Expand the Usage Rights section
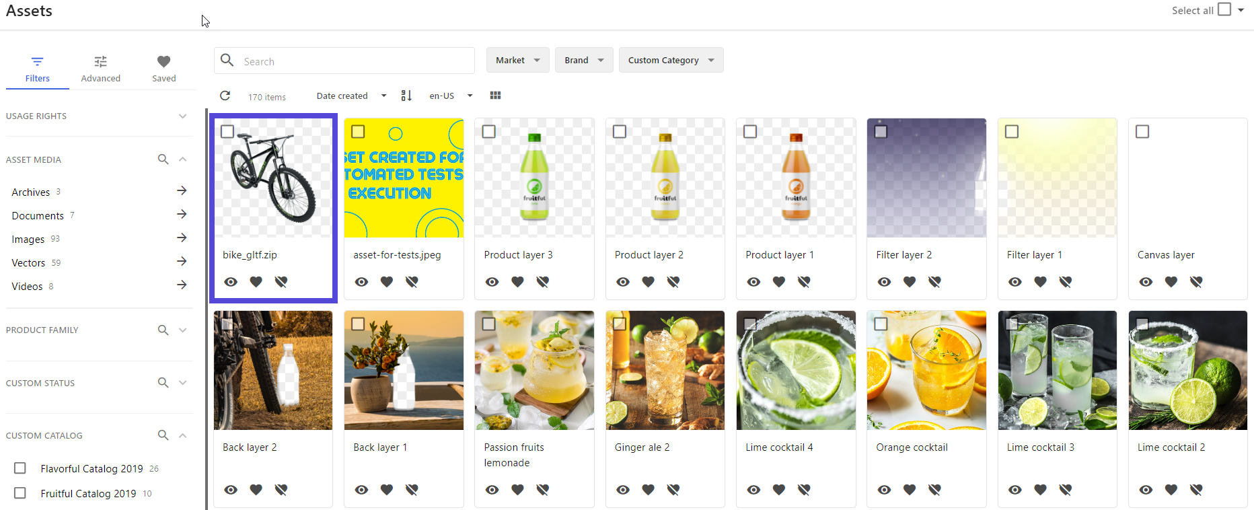This screenshot has height=510, width=1254. tap(182, 116)
